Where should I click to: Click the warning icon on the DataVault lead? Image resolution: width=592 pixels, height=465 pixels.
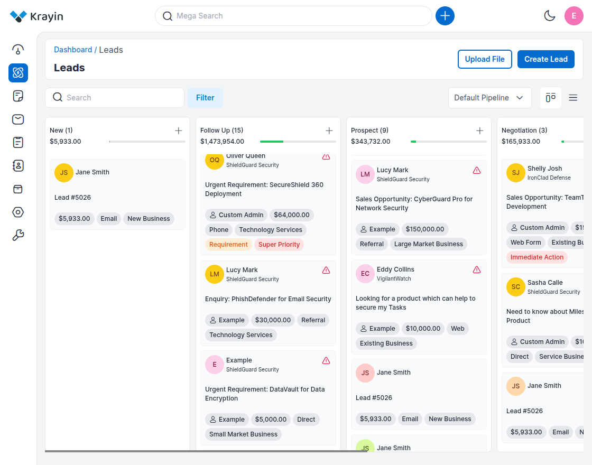pyautogui.click(x=326, y=360)
